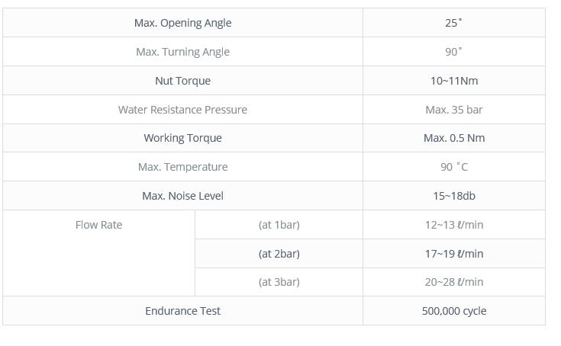Viewport: 561px width, 346px height.
Task: Select the 15~18db noise value
Action: click(x=454, y=196)
